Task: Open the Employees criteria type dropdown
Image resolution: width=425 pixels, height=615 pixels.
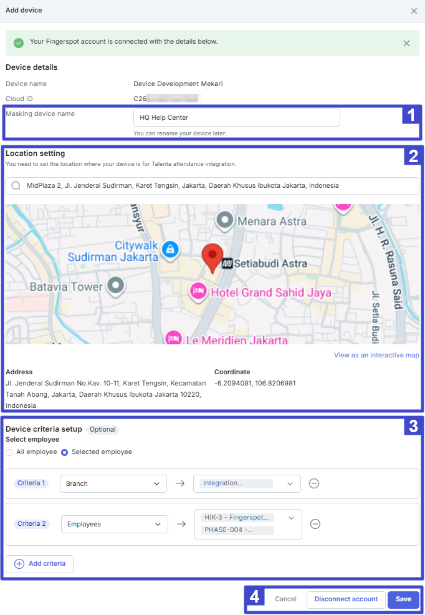Action: [114, 524]
